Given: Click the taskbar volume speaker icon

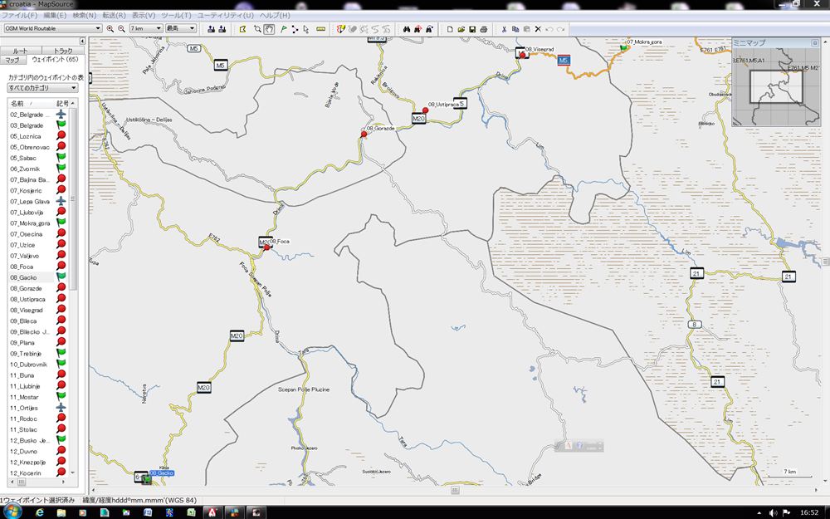Looking at the screenshot, I should point(774,512).
